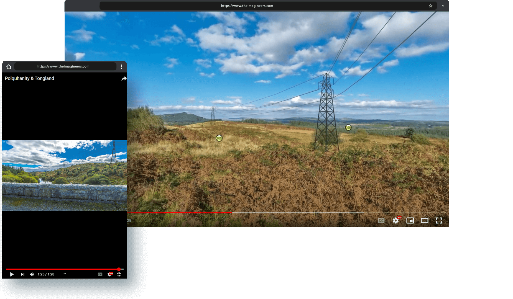Open HD settings gear in mobile player
The width and height of the screenshot is (513, 299).
click(110, 274)
